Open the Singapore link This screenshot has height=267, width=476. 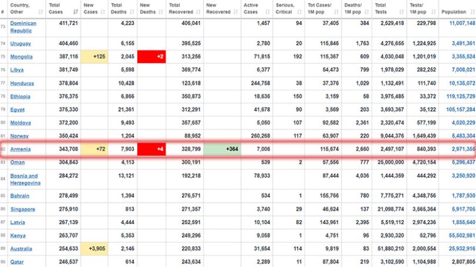coord(23,209)
